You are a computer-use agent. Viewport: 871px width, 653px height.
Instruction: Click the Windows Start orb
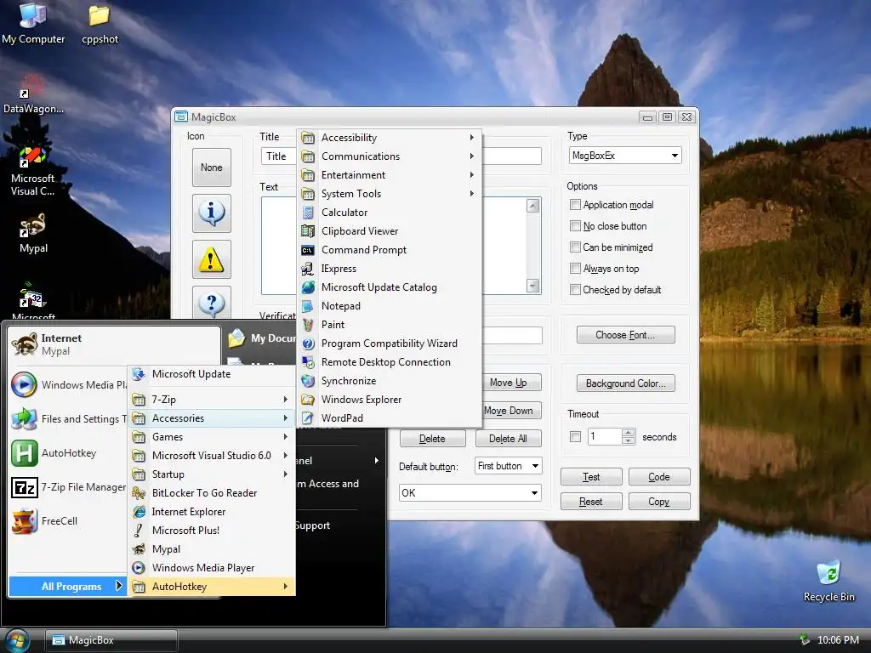tap(17, 641)
